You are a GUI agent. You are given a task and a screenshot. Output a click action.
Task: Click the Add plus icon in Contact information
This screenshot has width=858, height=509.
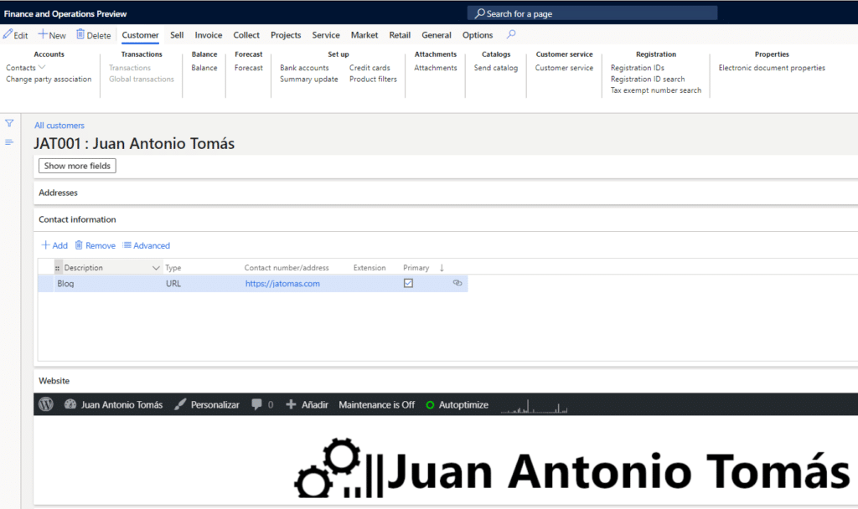[x=46, y=245]
